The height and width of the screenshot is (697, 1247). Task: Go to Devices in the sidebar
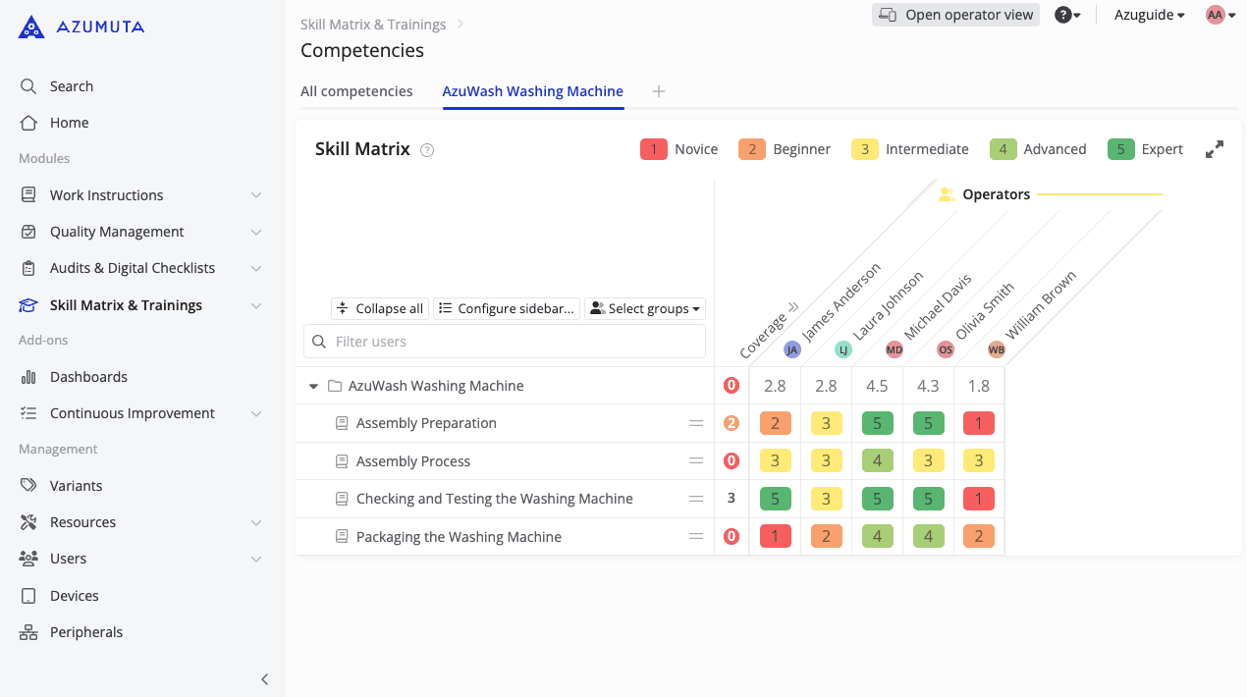(74, 596)
